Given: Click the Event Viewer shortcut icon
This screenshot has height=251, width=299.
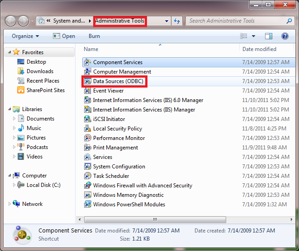Looking at the screenshot, I should (x=87, y=91).
